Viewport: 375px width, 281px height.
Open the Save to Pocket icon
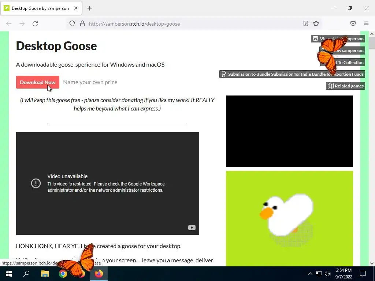[353, 23]
